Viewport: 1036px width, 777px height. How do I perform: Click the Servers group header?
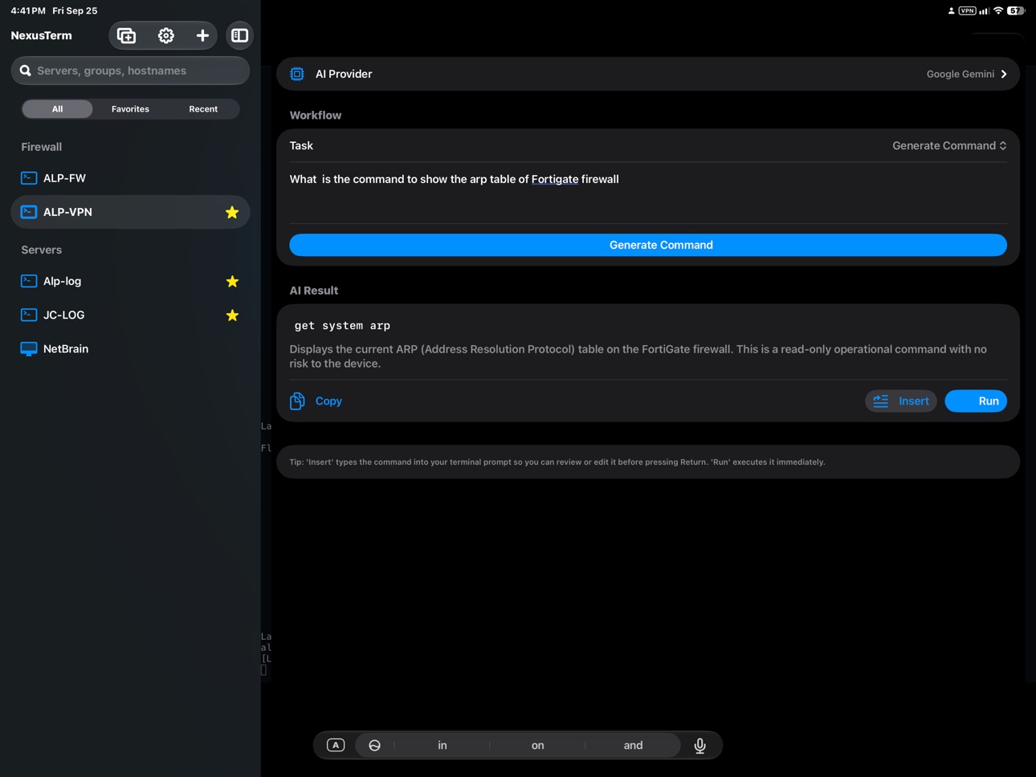[x=42, y=250]
